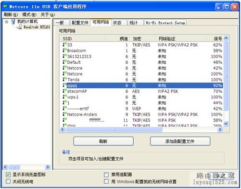Click the network list vertical scrollbar thumb
This screenshot has height=189, width=241.
point(226,76)
